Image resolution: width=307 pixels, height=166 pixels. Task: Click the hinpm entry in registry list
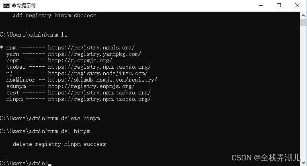click(15, 99)
